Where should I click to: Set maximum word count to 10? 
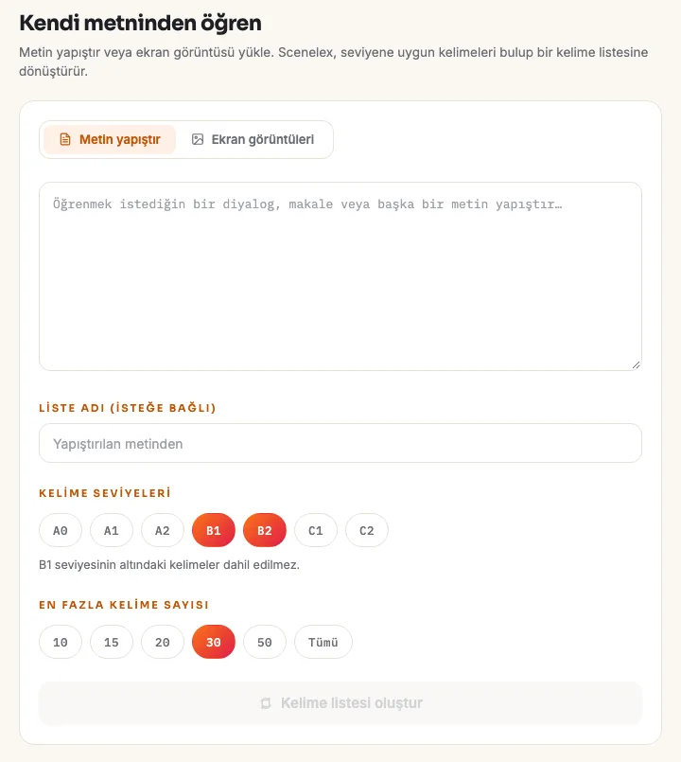click(x=61, y=642)
